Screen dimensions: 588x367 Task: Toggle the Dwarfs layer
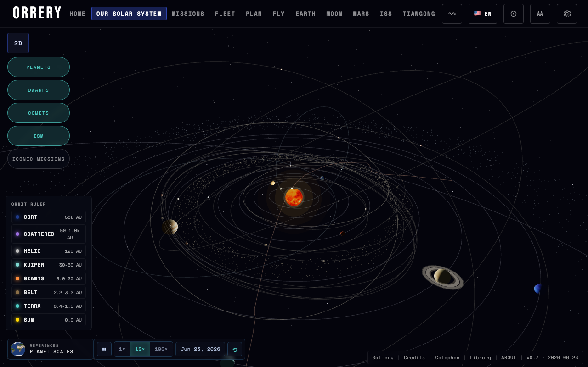39,90
